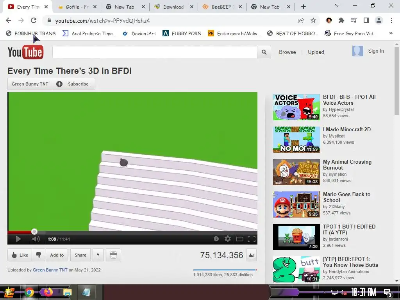Screen dimensions: 400x300
Task: Click the YouTube logo
Action: pos(25,52)
